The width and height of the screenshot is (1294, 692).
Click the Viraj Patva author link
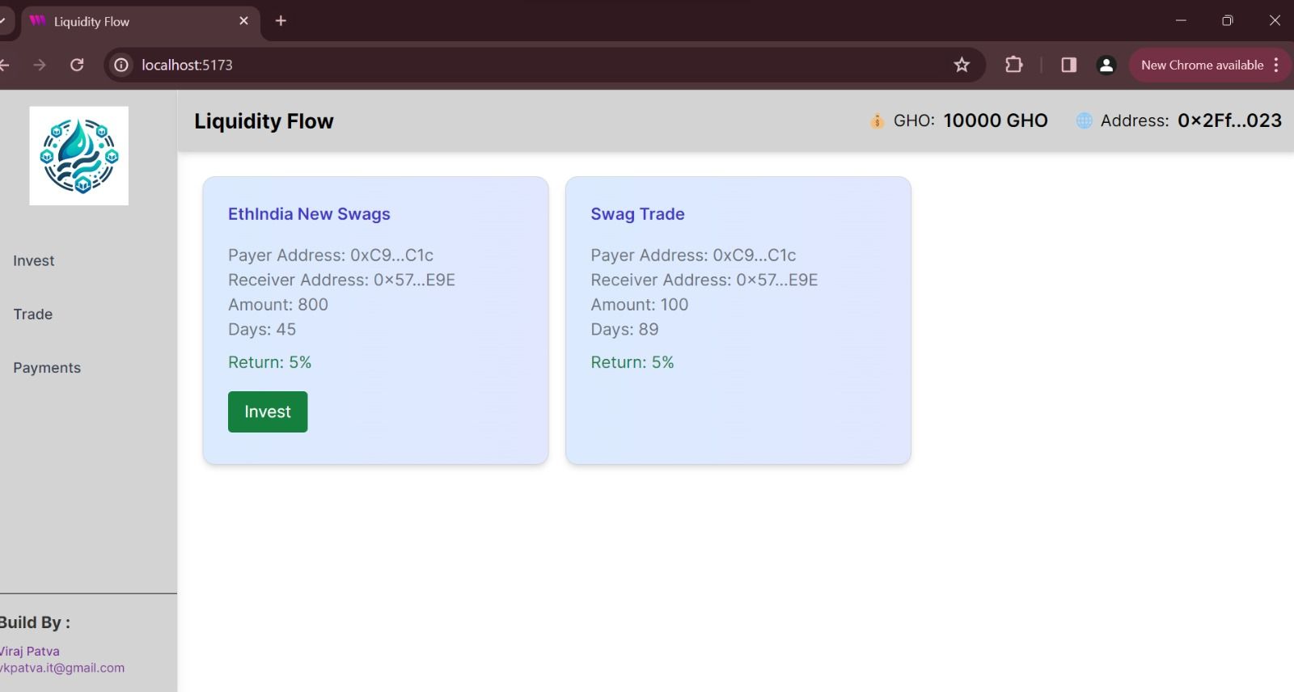(30, 651)
